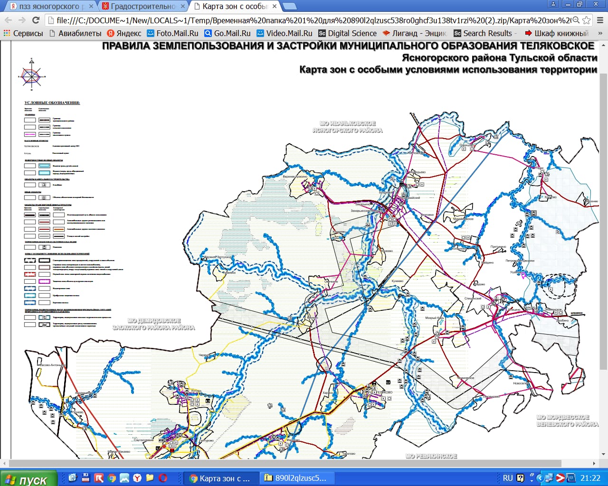The image size is (608, 486).
Task: Switch to the 'пзз ясногорского' tab
Action: coord(47,6)
